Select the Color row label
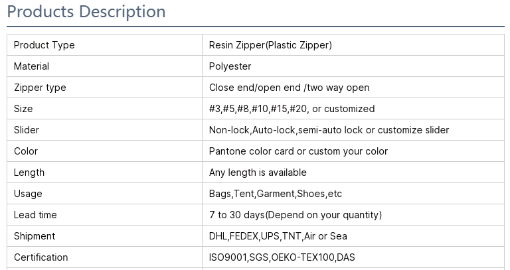510x270 pixels. tap(26, 151)
